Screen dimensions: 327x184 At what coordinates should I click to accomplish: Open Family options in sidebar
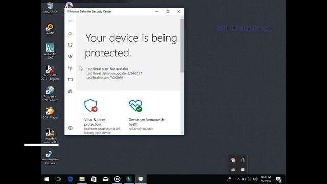coord(71,91)
